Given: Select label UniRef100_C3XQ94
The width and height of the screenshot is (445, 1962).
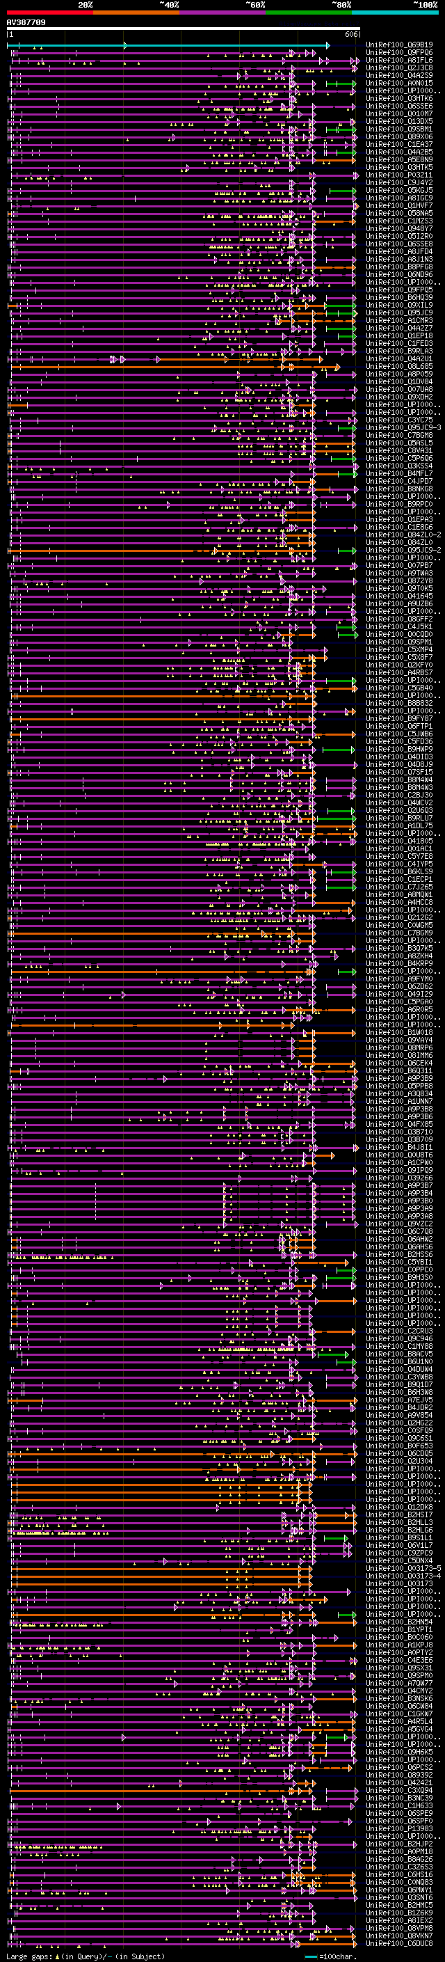Looking at the screenshot, I should [399, 1790].
